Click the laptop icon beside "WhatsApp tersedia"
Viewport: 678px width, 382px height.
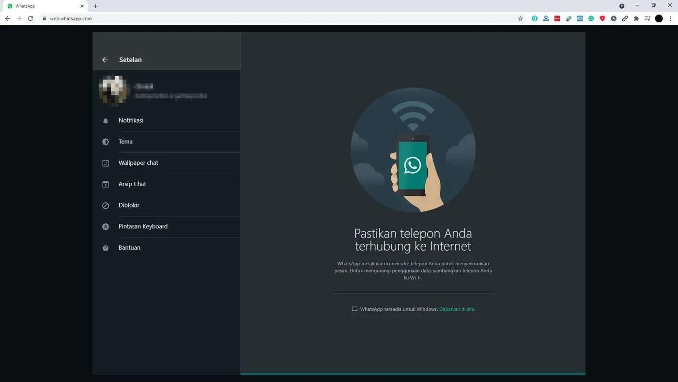[x=354, y=309]
